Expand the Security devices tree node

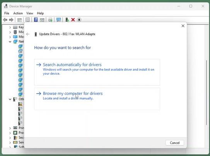click(x=10, y=138)
